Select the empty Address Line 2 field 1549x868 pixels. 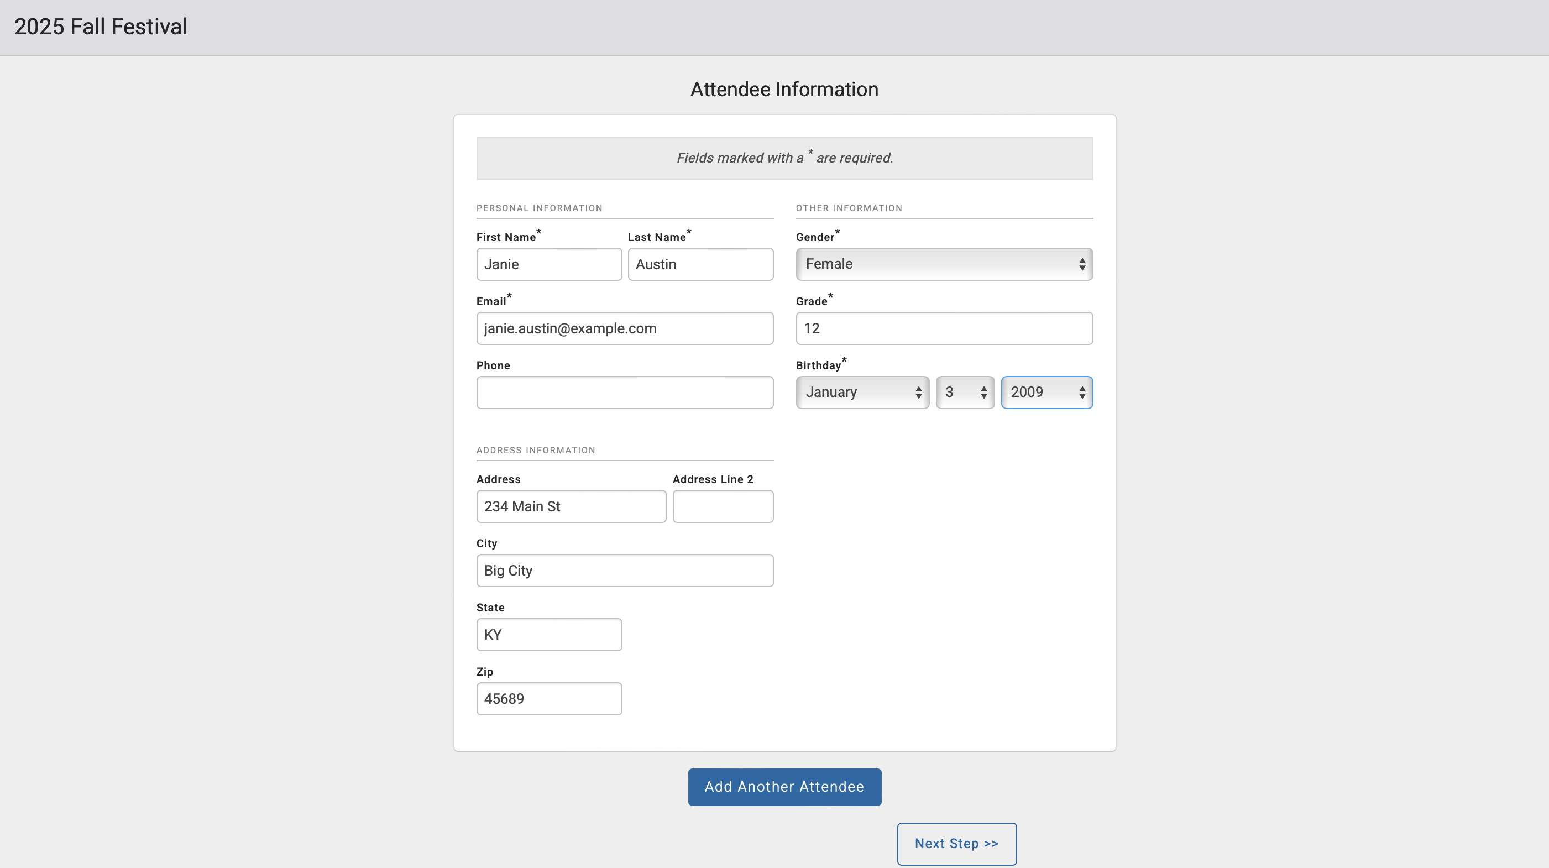723,506
